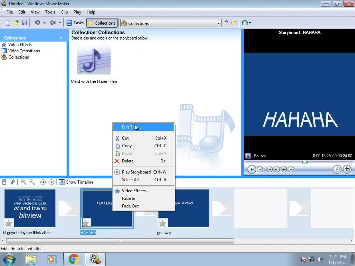Open Google Chrome from the taskbar
Image resolution: width=355 pixels, height=266 pixels.
click(x=73, y=259)
